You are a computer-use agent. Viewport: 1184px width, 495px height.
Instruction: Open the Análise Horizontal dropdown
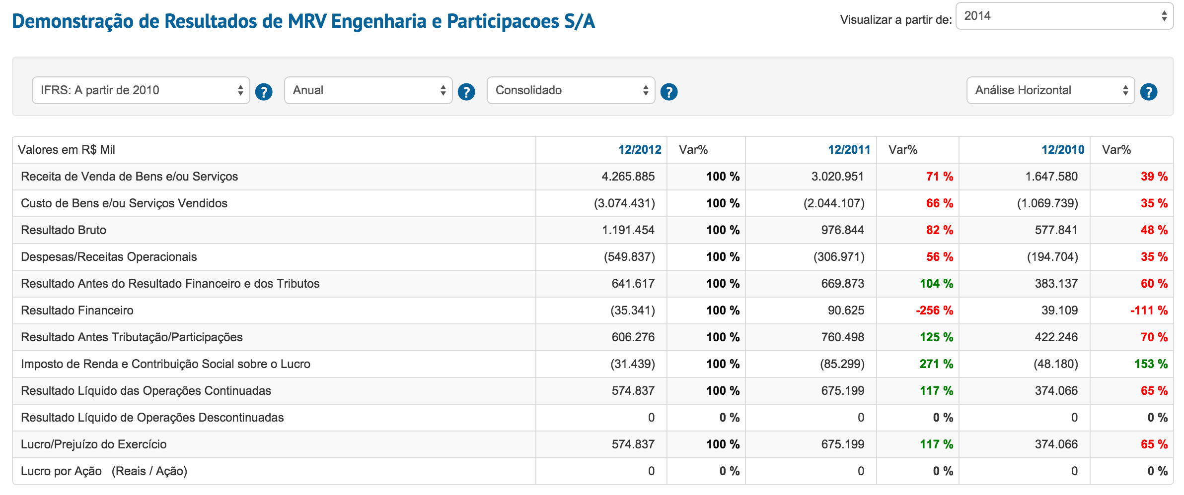[x=1051, y=90]
